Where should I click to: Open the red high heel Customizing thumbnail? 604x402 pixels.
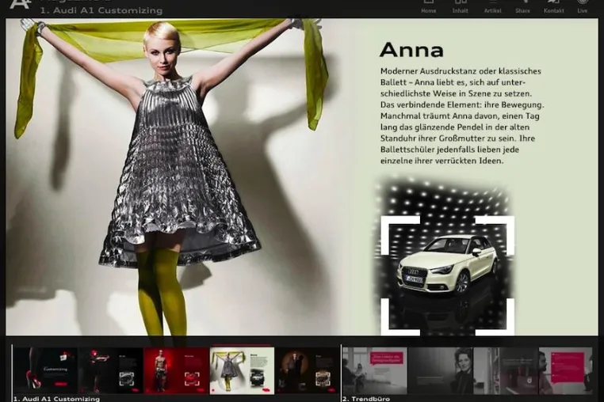45,370
